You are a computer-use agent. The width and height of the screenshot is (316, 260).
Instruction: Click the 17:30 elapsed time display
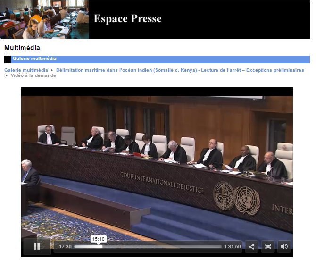(65, 246)
